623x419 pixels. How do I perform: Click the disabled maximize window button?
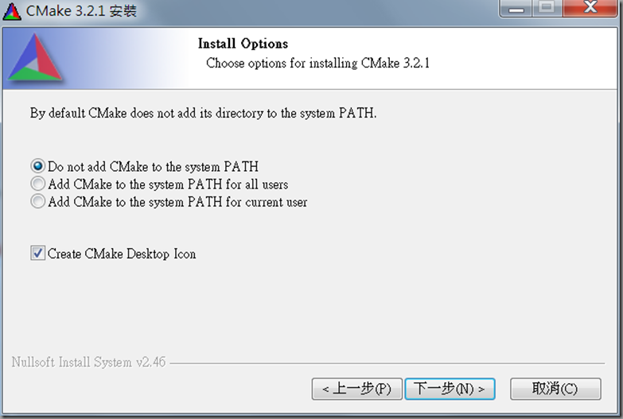coord(547,8)
